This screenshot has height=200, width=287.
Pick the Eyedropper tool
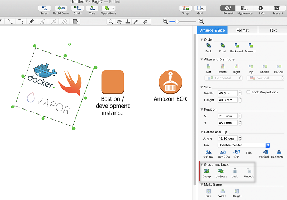pyautogui.click(x=136, y=22)
